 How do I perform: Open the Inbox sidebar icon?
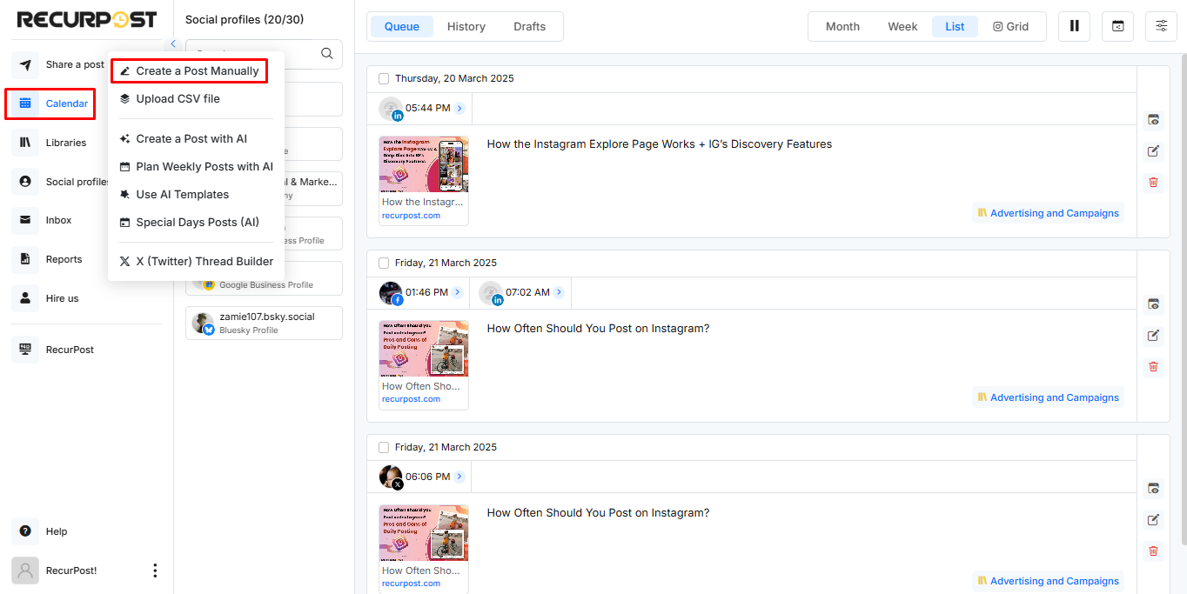click(25, 220)
